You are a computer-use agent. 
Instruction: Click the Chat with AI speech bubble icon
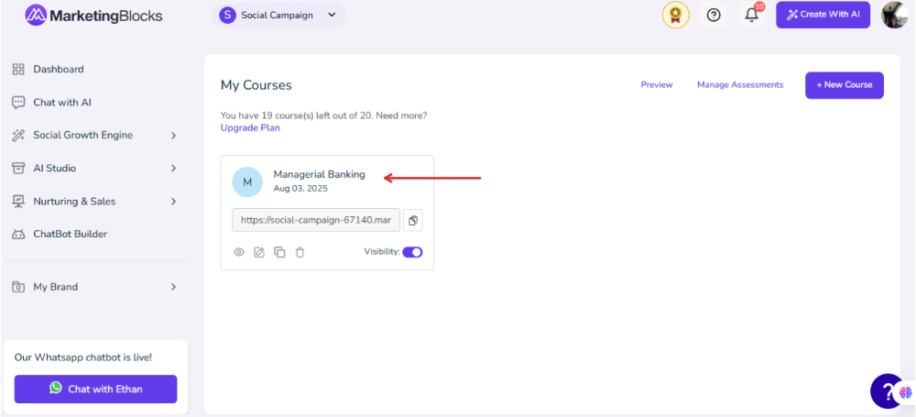pyautogui.click(x=18, y=103)
